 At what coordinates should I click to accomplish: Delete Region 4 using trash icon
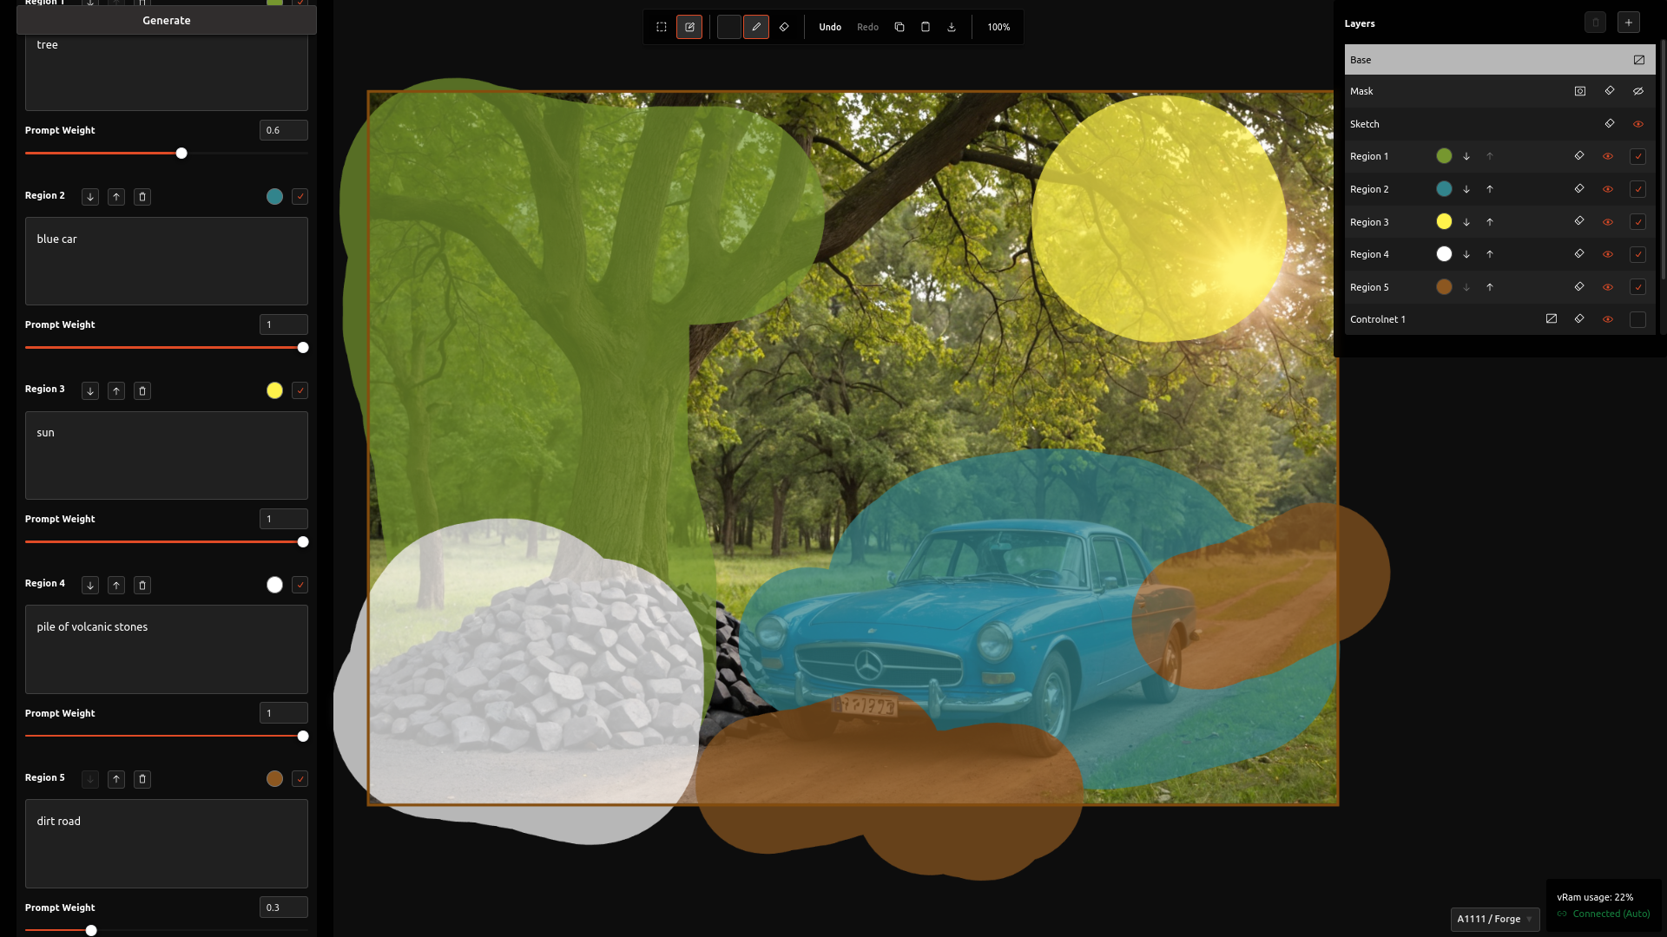click(142, 586)
